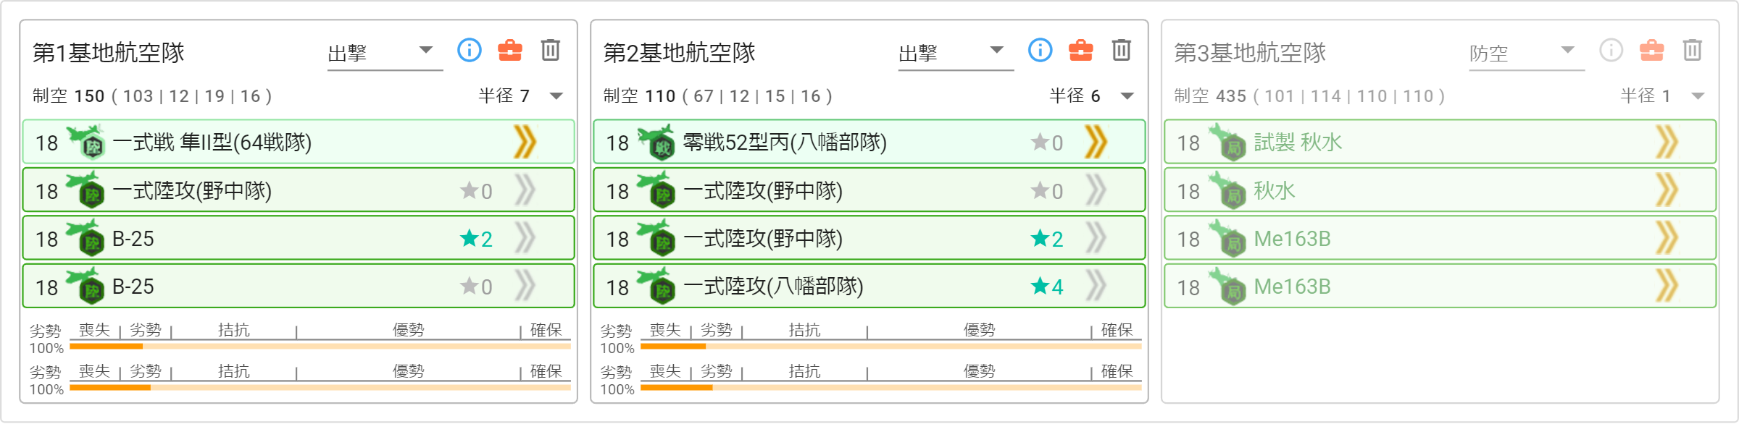This screenshot has width=1739, height=424.
Task: Expand 半径 6 dropdown arrow
Action: [x=1127, y=96]
